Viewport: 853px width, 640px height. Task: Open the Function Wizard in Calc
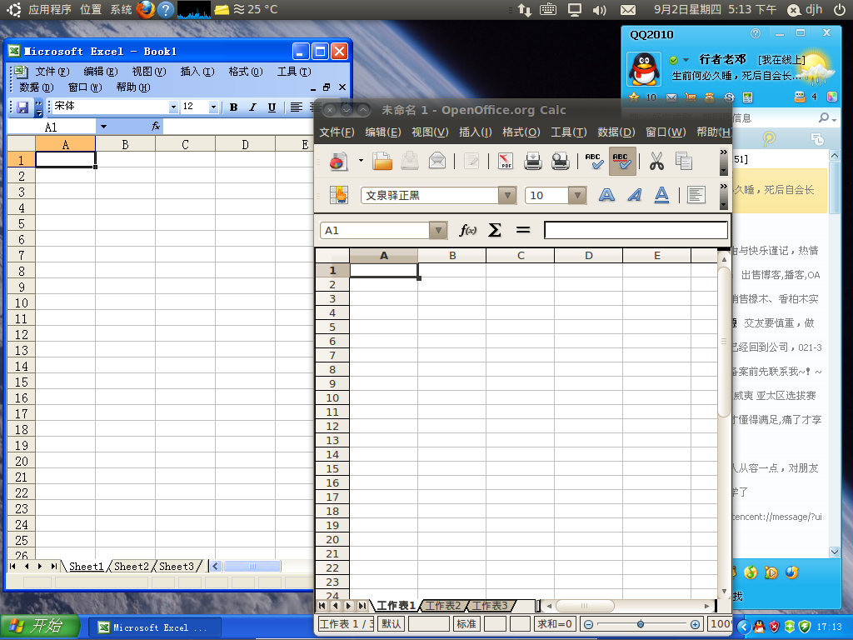(x=467, y=230)
